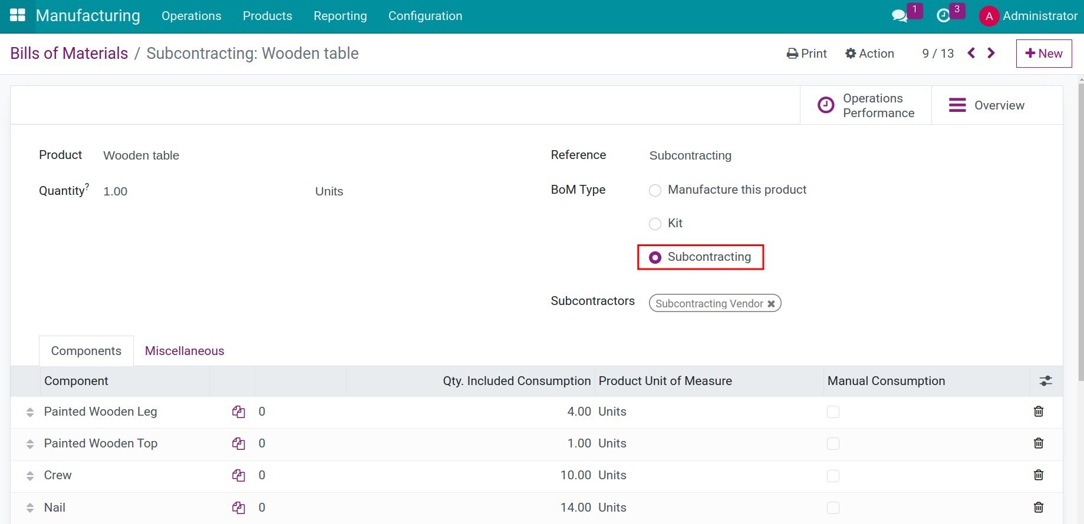1084x524 pixels.
Task: Select the Subcontracting BoM type
Action: tap(655, 257)
